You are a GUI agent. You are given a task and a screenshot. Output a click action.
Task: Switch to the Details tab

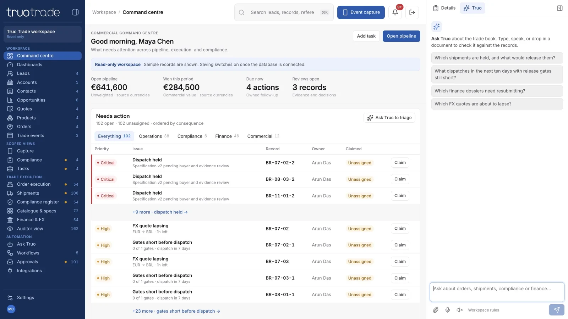point(444,8)
